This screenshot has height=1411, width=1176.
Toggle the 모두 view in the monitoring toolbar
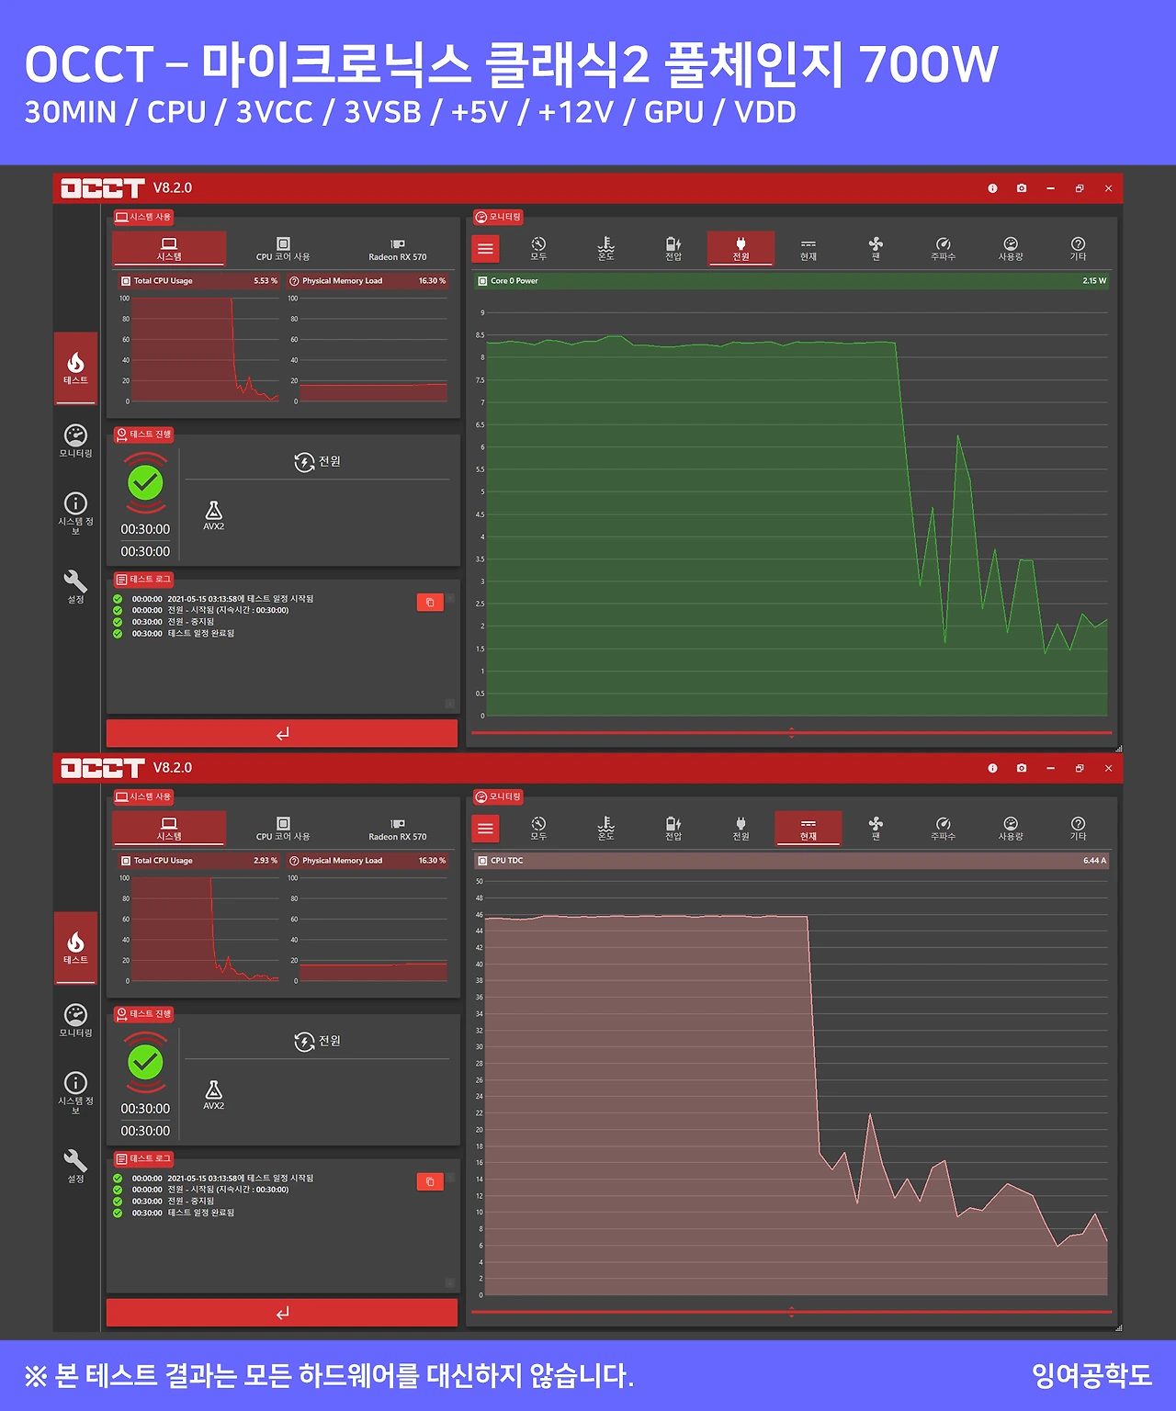(x=538, y=248)
